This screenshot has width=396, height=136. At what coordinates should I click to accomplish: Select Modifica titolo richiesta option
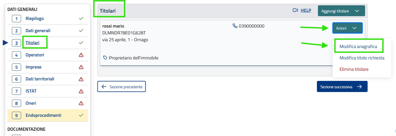[362, 58]
